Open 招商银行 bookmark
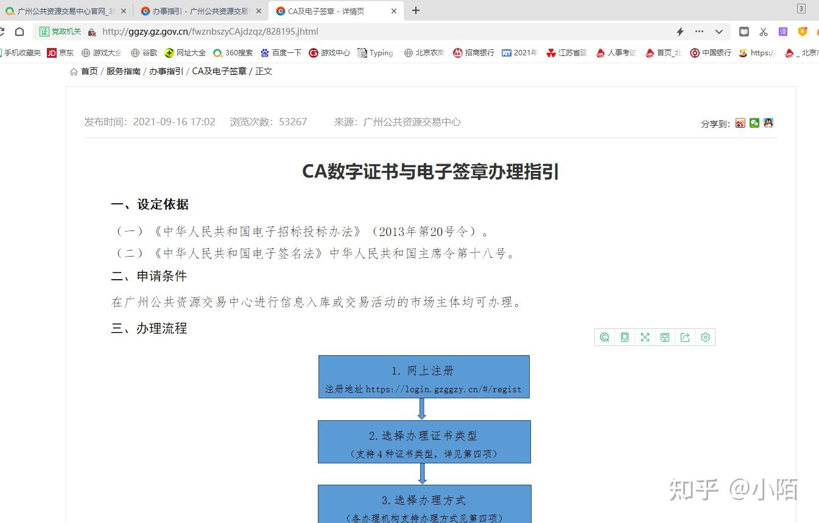The width and height of the screenshot is (819, 523). point(474,53)
